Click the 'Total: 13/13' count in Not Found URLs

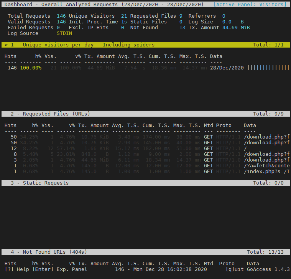(265, 252)
